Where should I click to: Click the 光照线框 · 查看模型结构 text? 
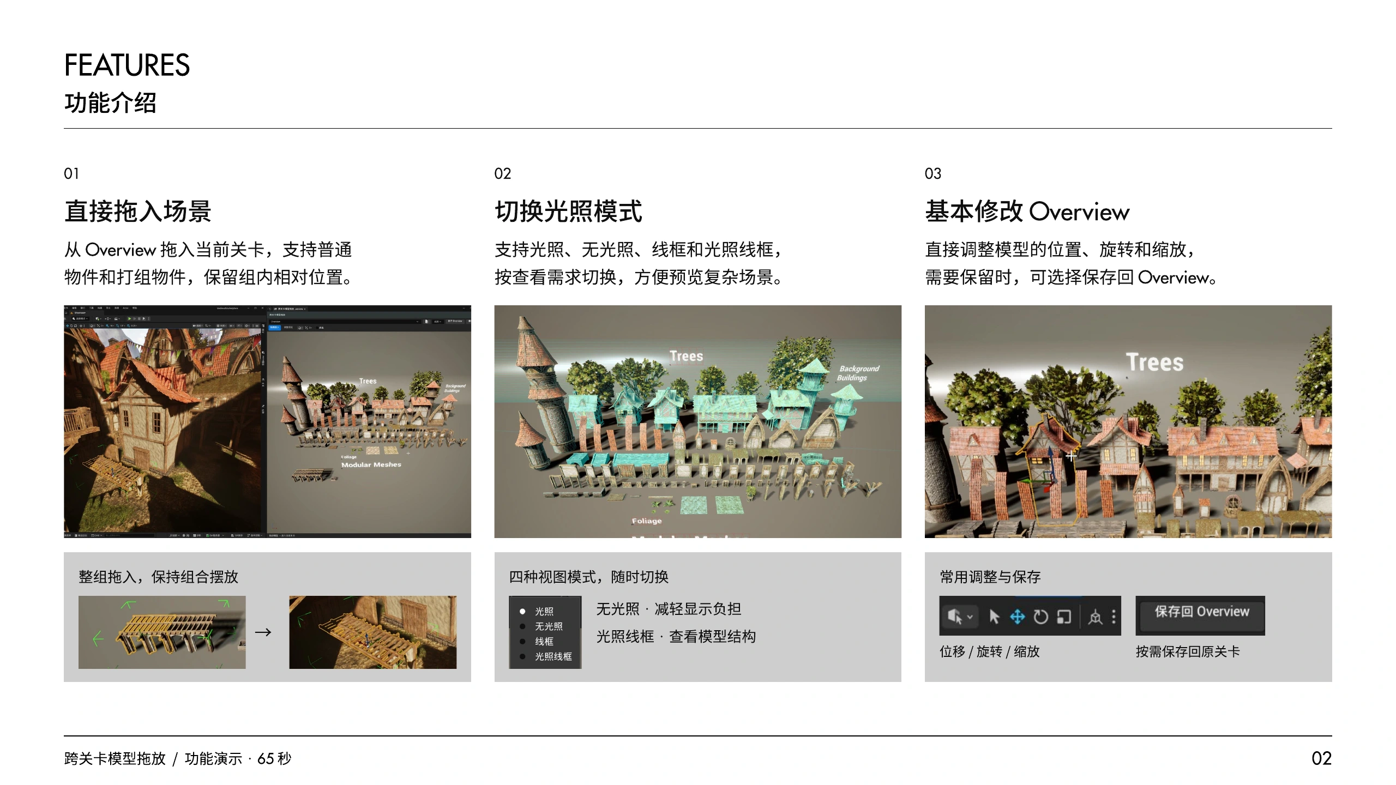676,637
